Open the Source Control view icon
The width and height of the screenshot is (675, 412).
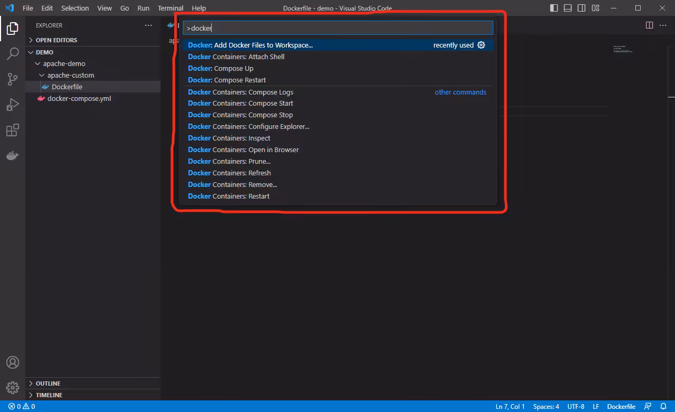(x=13, y=79)
